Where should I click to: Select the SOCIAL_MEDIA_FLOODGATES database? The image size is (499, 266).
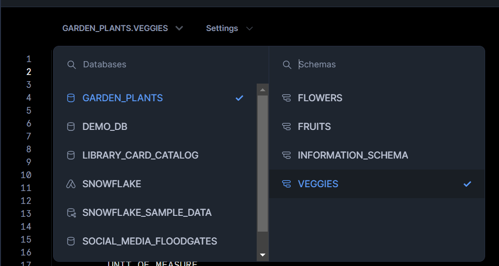(155, 241)
